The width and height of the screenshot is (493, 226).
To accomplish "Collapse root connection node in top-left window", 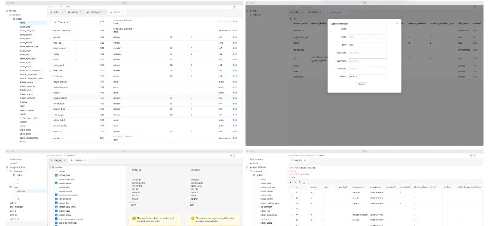I will point(7,10).
